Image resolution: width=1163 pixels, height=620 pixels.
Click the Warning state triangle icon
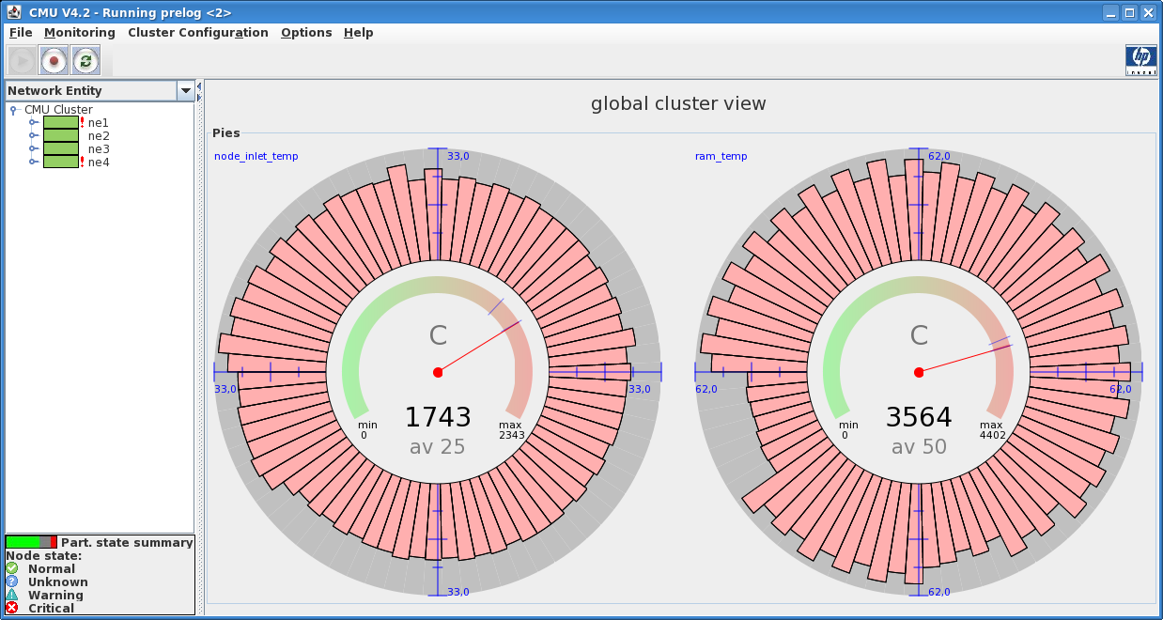point(12,595)
